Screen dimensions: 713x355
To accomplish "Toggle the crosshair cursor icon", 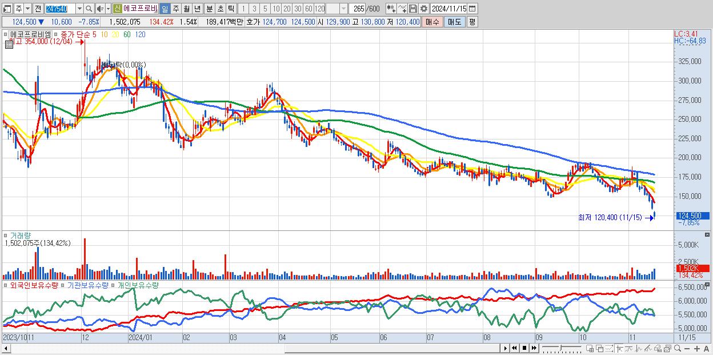I will [619, 349].
